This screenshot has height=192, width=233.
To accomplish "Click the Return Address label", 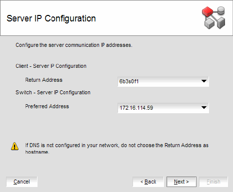I will point(43,80).
